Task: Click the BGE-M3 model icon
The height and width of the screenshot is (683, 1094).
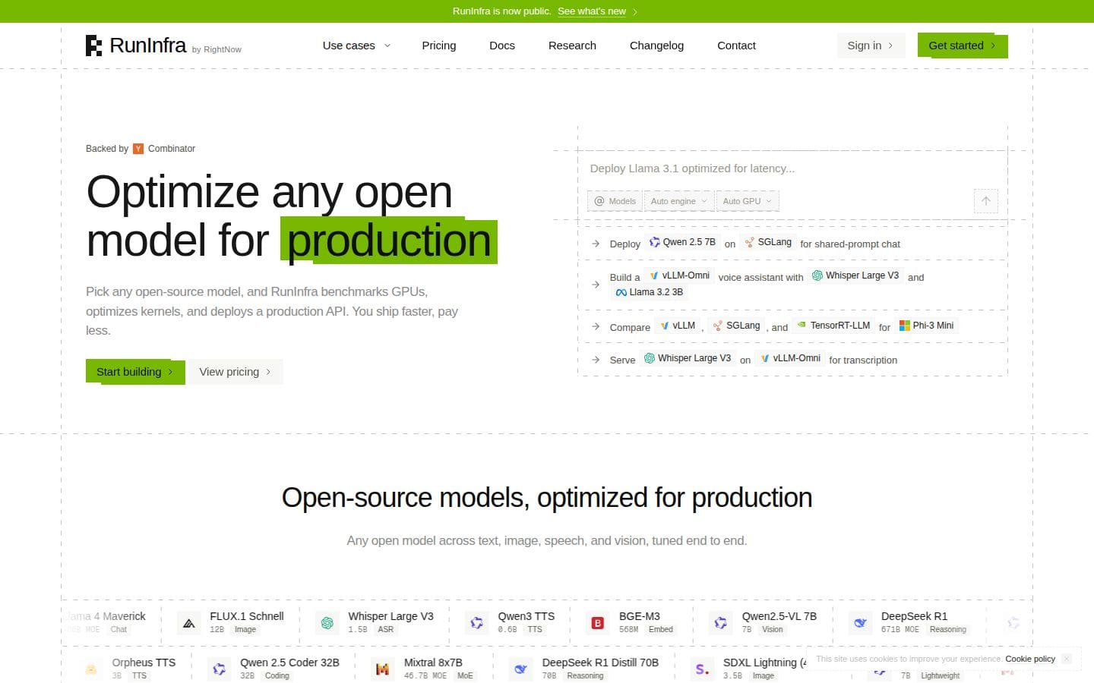Action: point(598,623)
